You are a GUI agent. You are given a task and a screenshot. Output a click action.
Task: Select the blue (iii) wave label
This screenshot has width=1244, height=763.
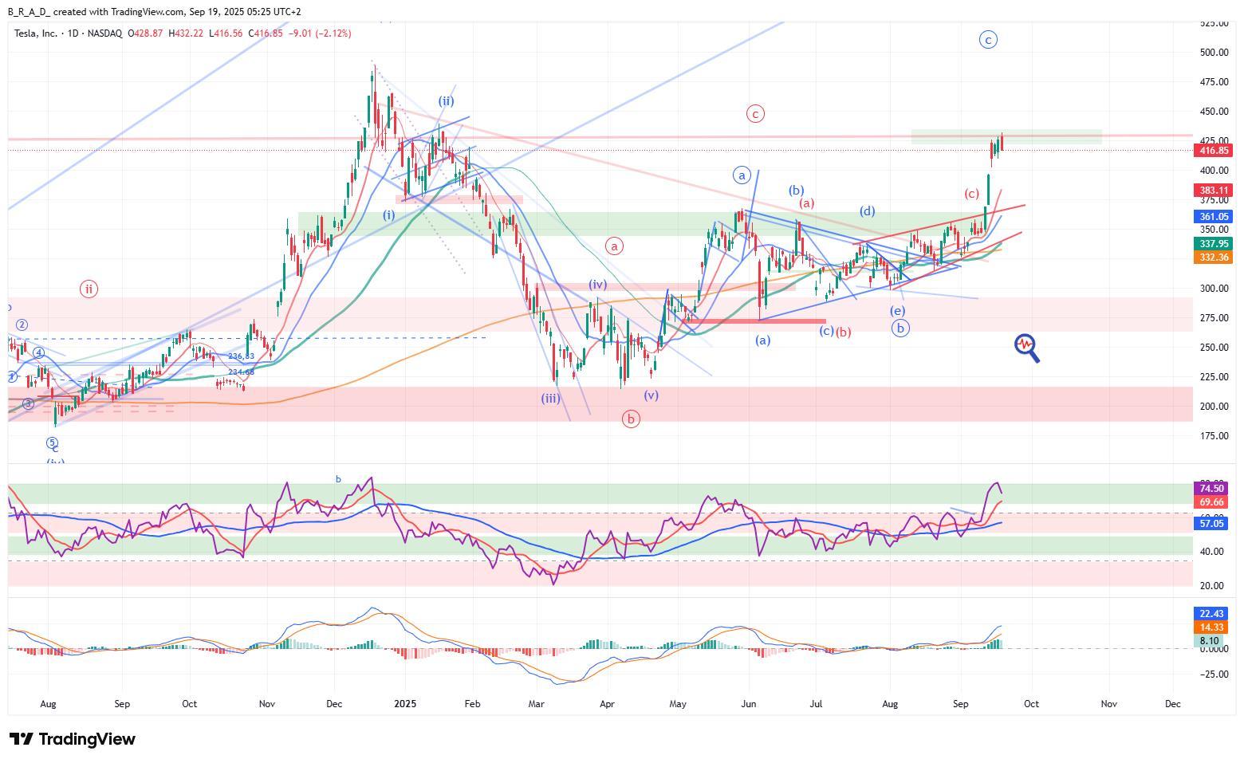pyautogui.click(x=550, y=399)
